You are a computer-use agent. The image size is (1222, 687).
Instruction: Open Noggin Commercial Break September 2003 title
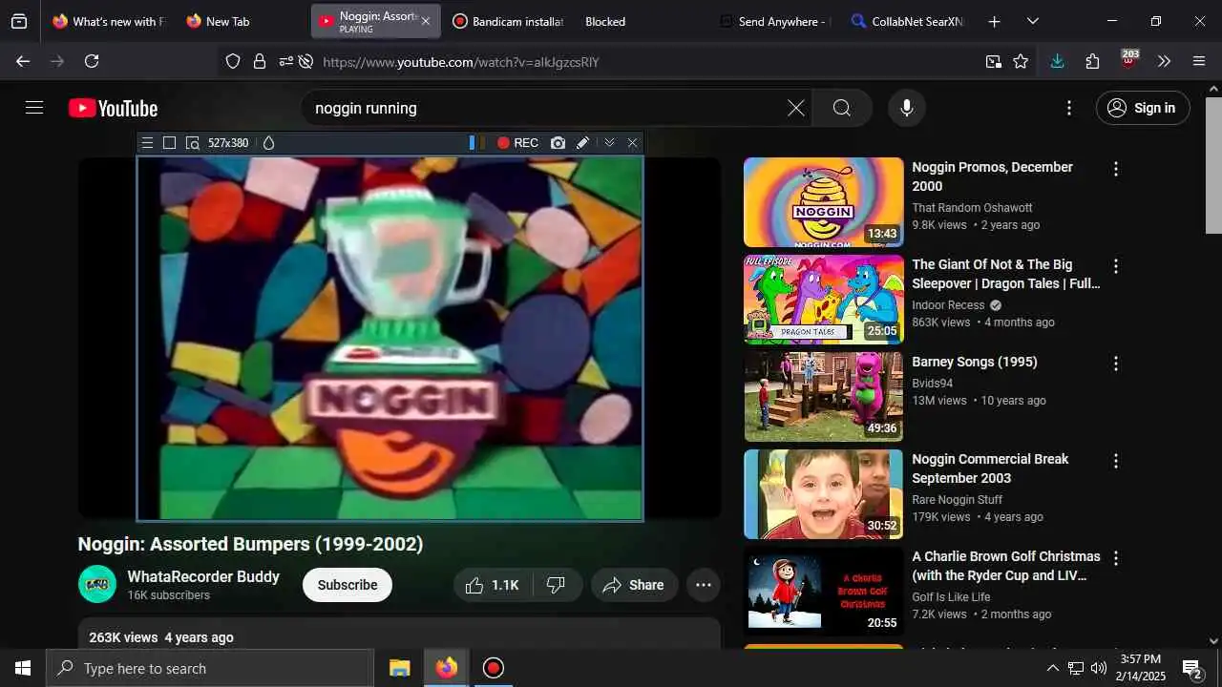pyautogui.click(x=990, y=468)
